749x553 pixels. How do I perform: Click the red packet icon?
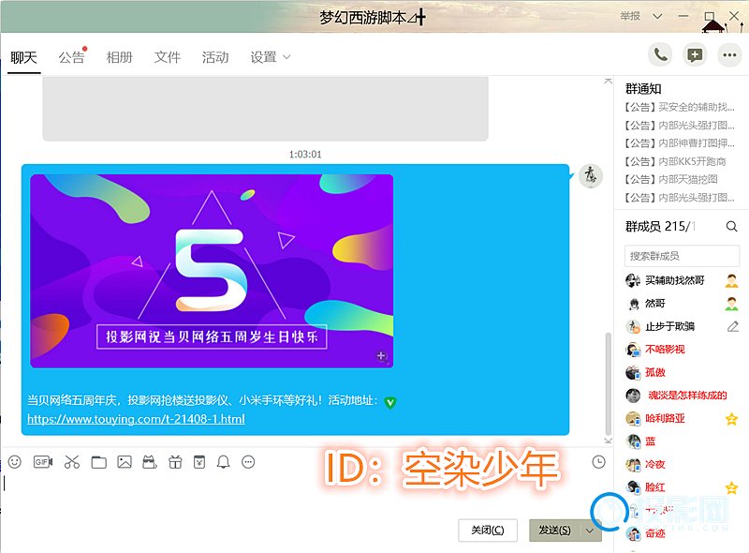pos(199,462)
